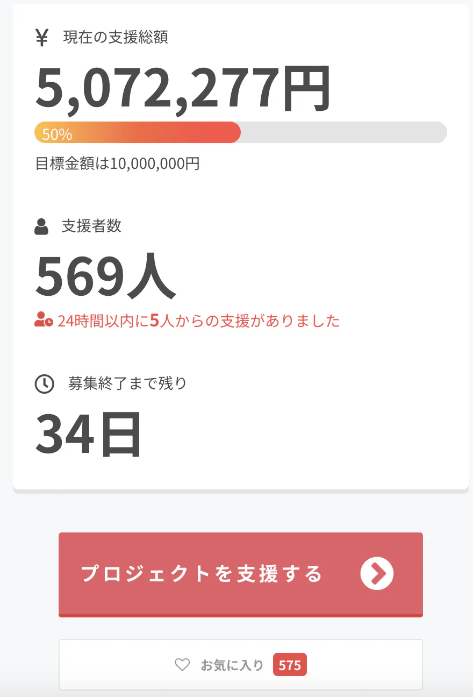The width and height of the screenshot is (473, 697).
Task: Click the 34日 remaining days figure
Action: pos(89,435)
